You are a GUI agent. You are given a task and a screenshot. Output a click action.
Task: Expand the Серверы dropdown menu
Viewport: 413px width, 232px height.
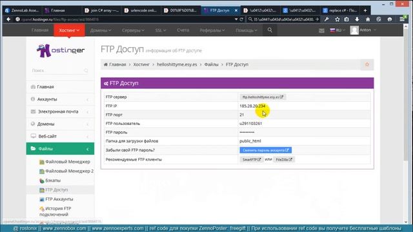(x=133, y=30)
